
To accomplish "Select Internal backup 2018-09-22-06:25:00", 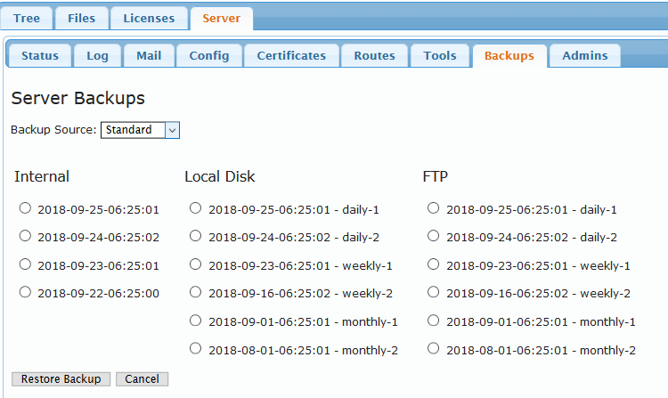I will pos(25,291).
